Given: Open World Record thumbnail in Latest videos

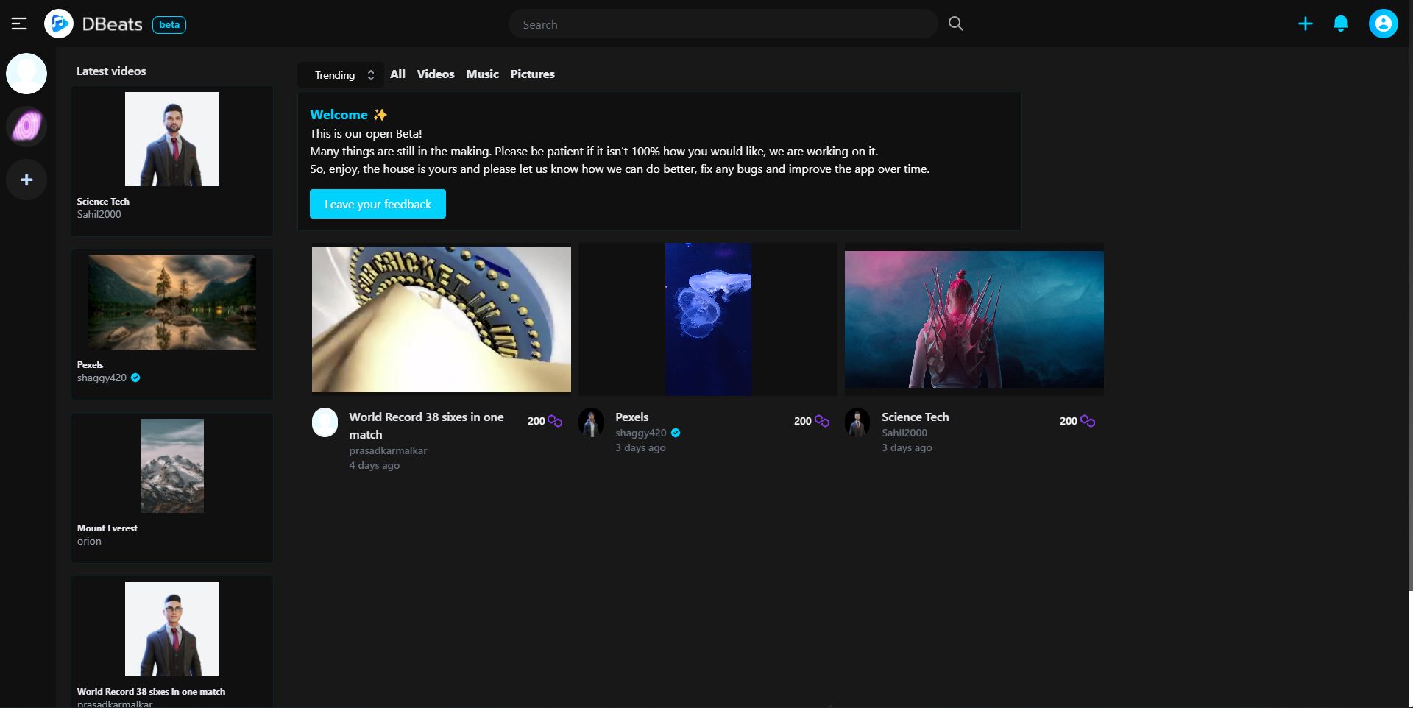Looking at the screenshot, I should 172,629.
